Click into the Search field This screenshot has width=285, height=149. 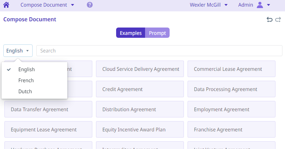click(159, 51)
